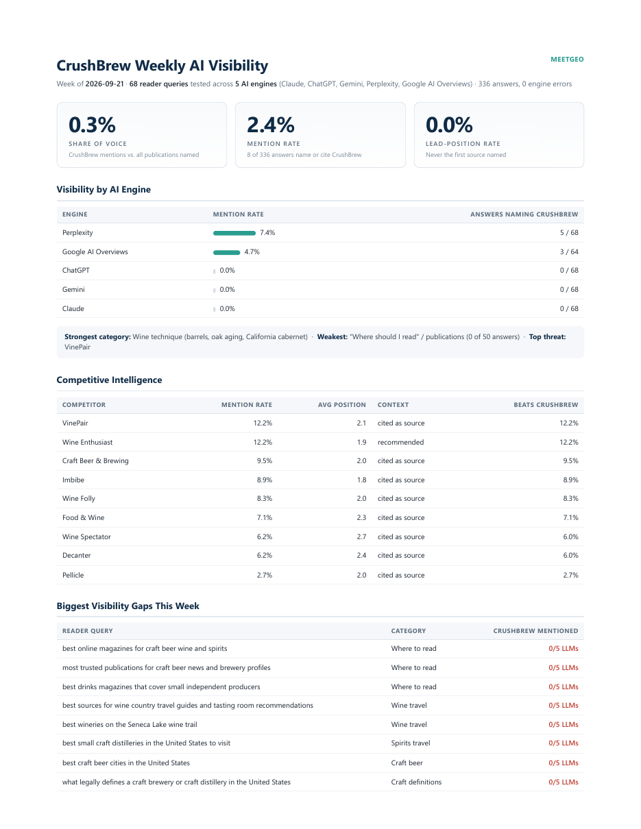Click Imbibe's 1.8 average position

[361, 480]
